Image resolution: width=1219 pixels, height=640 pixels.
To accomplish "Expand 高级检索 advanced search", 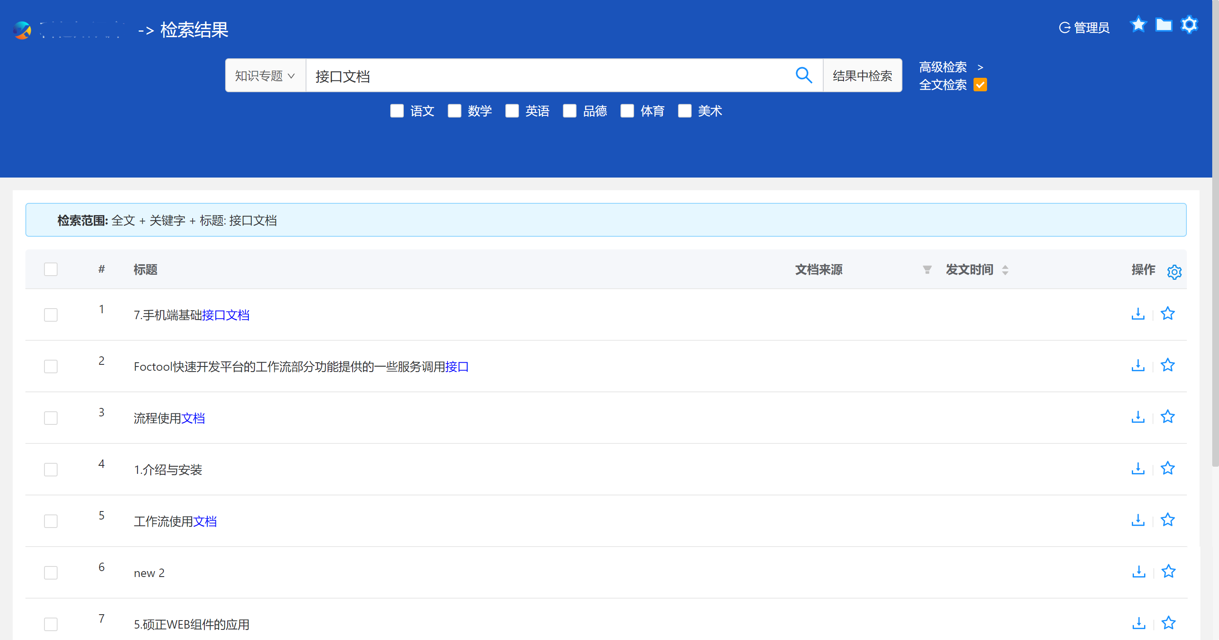I will [x=951, y=67].
